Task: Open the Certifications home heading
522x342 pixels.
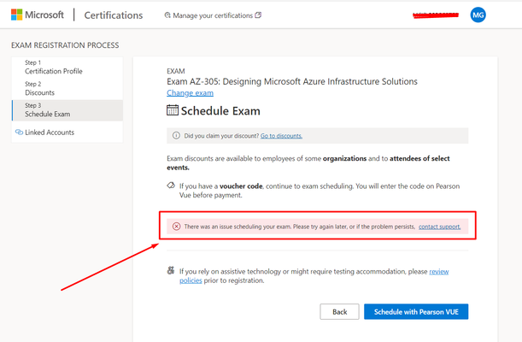Action: [x=113, y=15]
